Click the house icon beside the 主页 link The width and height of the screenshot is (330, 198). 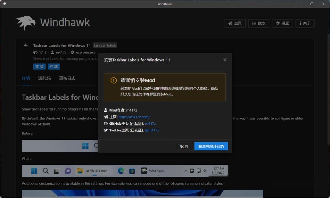coord(230,23)
